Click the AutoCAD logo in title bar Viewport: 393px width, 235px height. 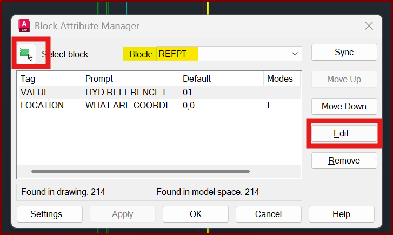click(24, 25)
